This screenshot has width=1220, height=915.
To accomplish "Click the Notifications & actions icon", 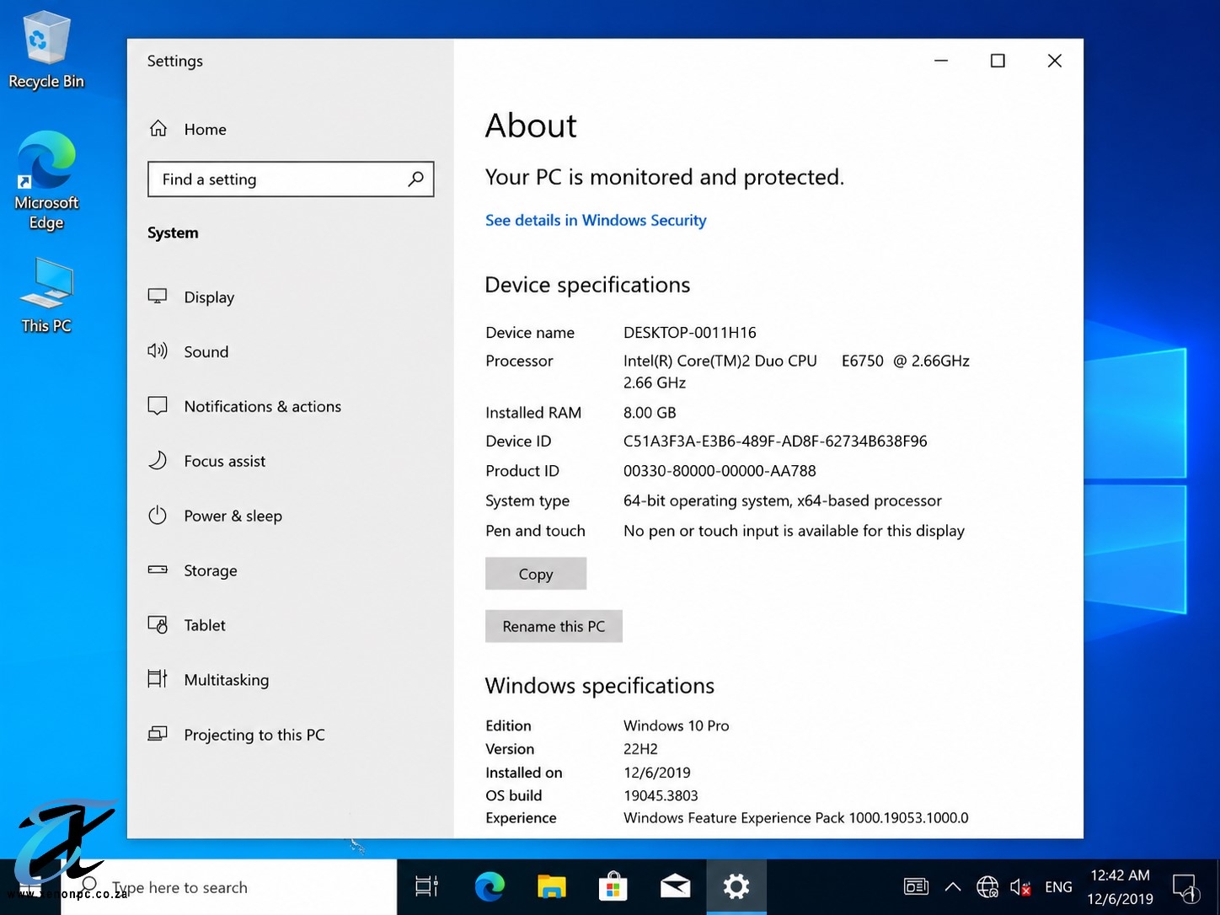I will (158, 406).
